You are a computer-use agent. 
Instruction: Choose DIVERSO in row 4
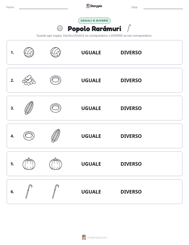point(131,136)
